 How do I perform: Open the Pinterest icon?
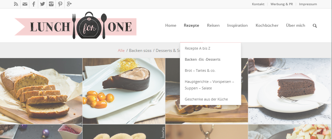[x=60, y=4]
